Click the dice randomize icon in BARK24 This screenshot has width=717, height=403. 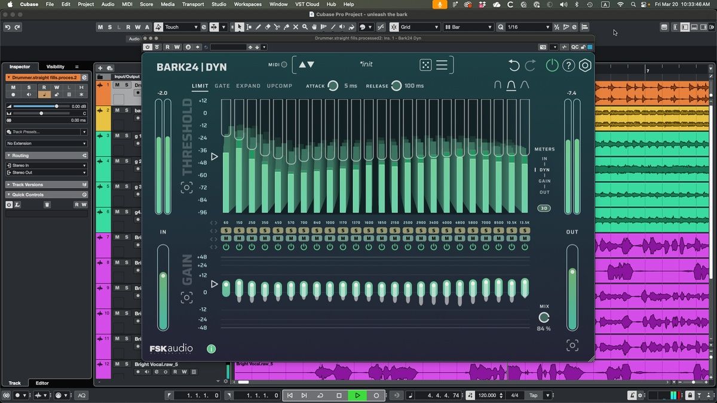click(427, 64)
